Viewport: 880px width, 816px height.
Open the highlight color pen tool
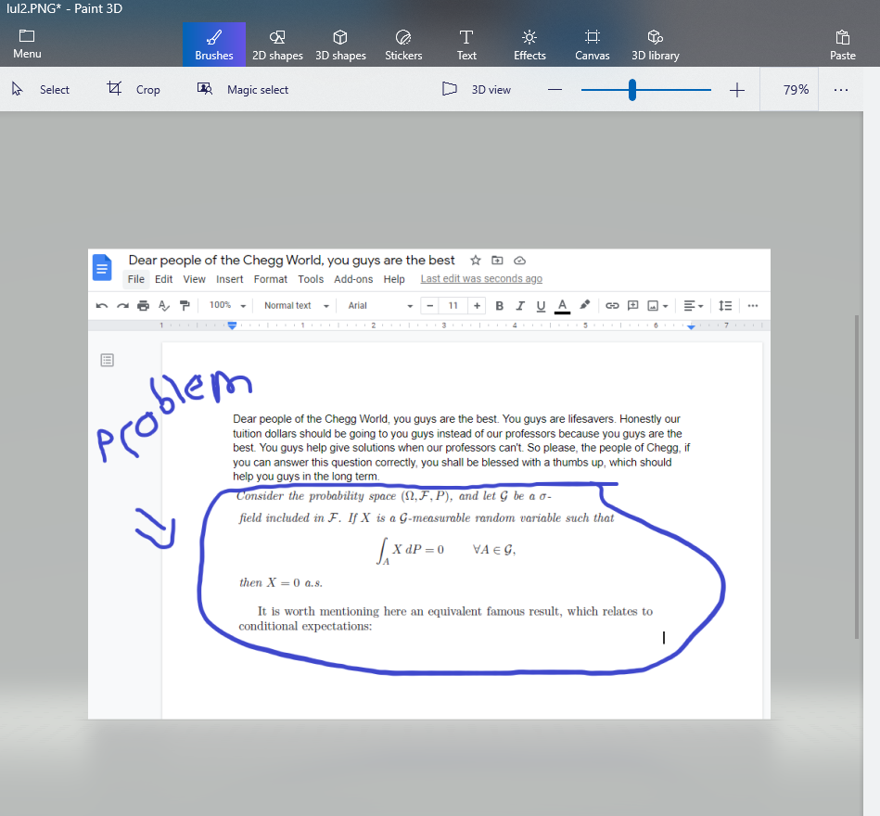pyautogui.click(x=585, y=305)
